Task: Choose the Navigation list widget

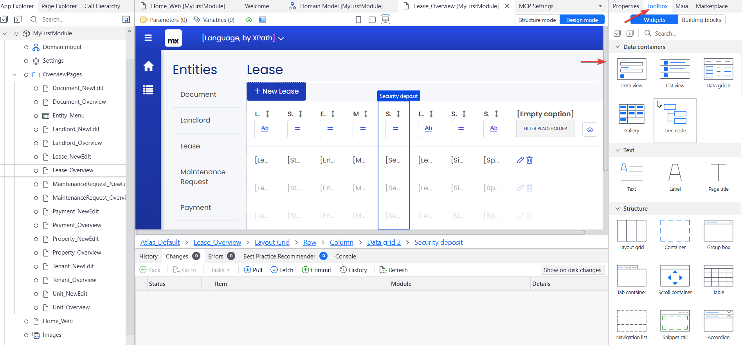Action: click(x=631, y=325)
